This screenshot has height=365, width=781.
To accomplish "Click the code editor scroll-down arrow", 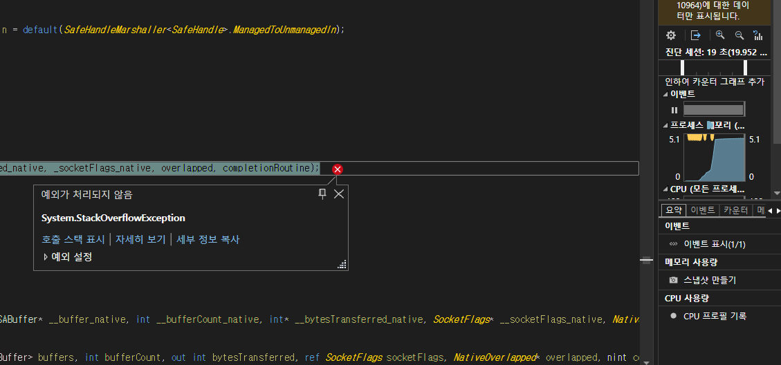I will pyautogui.click(x=647, y=362).
